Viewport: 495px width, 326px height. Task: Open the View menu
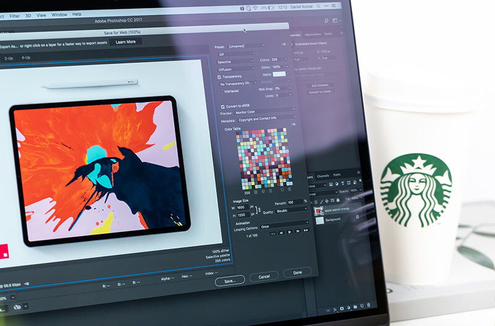tap(41, 15)
